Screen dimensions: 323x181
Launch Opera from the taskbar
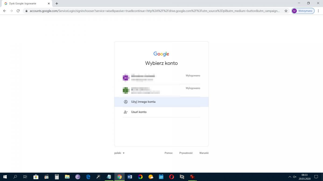[x=171, y=177]
